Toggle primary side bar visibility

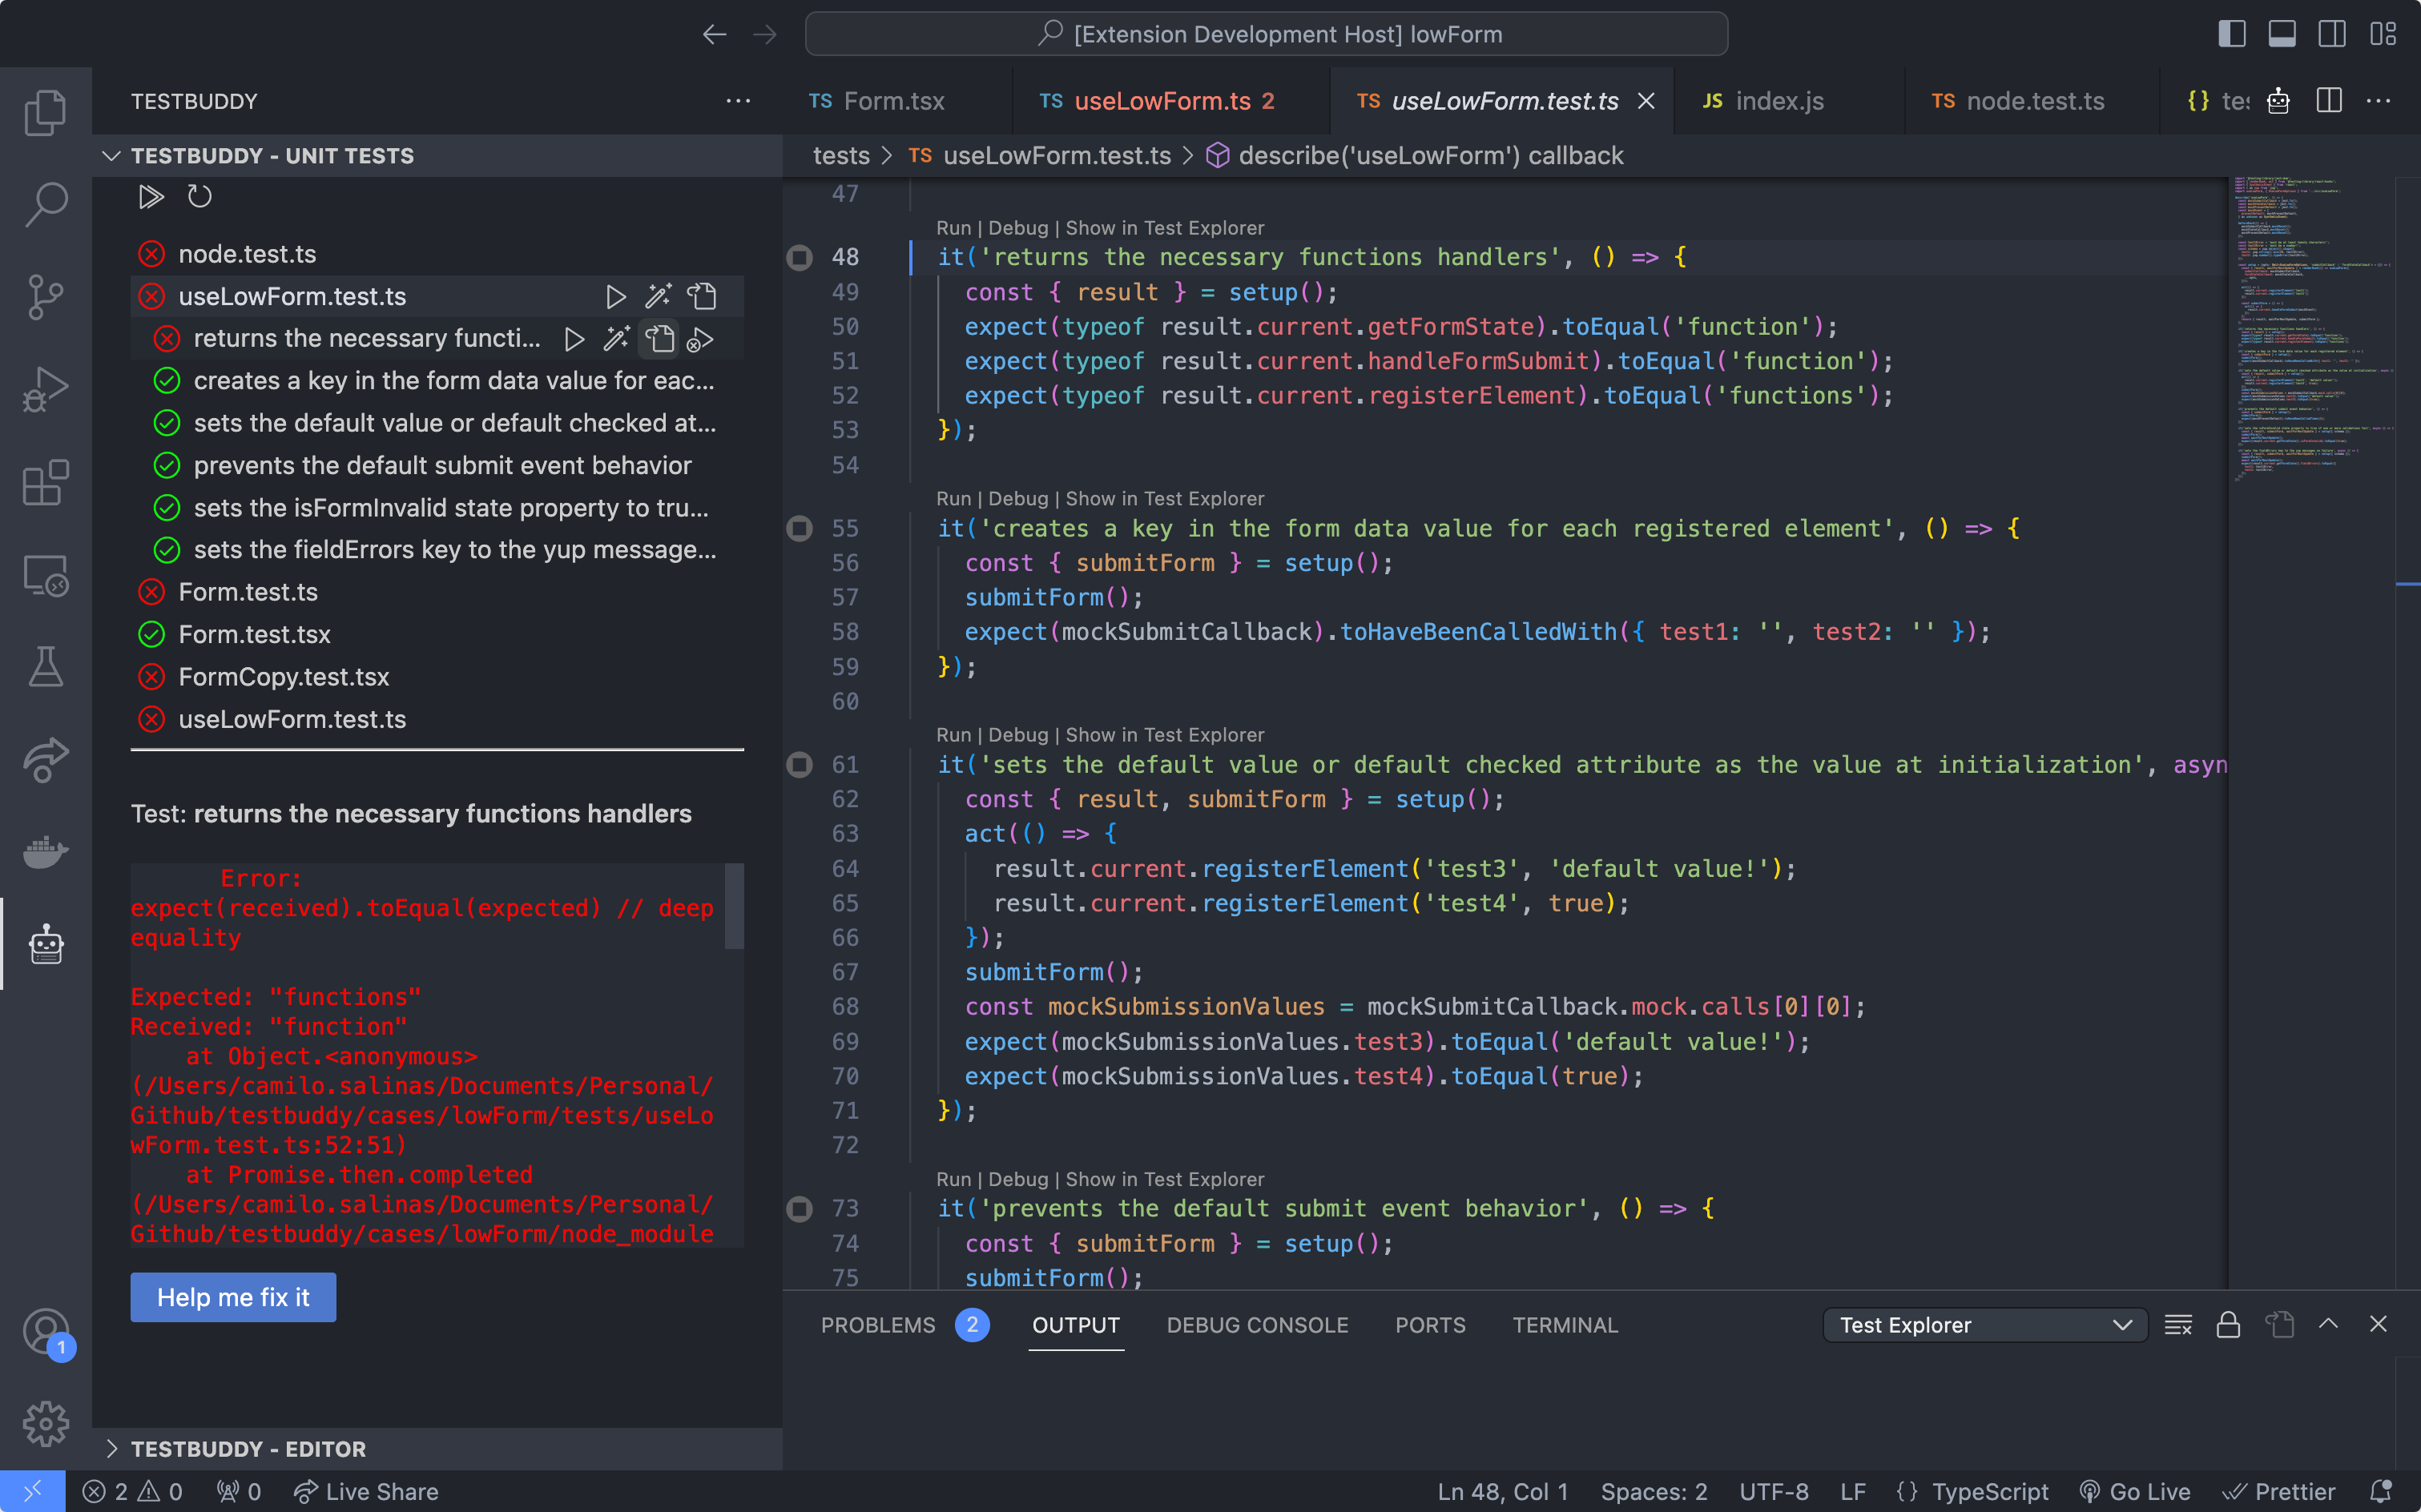[2232, 34]
